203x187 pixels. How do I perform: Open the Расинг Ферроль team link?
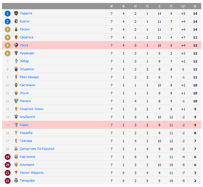click(x=31, y=173)
